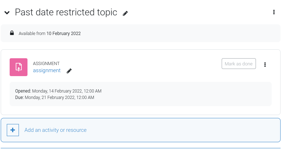Click the ASSIGNMENT type label

pos(46,64)
